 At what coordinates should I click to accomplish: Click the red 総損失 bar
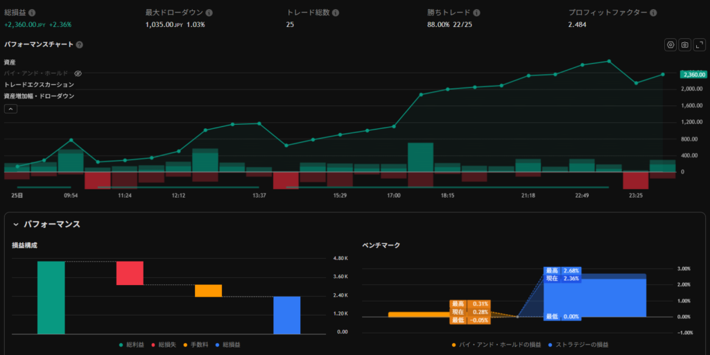click(x=130, y=273)
